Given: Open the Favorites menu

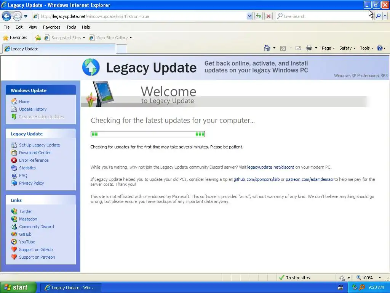Looking at the screenshot, I should tap(51, 27).
